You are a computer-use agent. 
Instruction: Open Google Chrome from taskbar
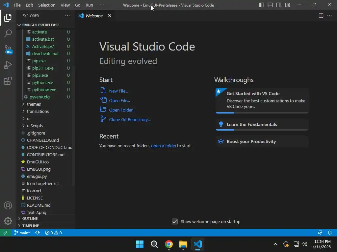click(169, 244)
